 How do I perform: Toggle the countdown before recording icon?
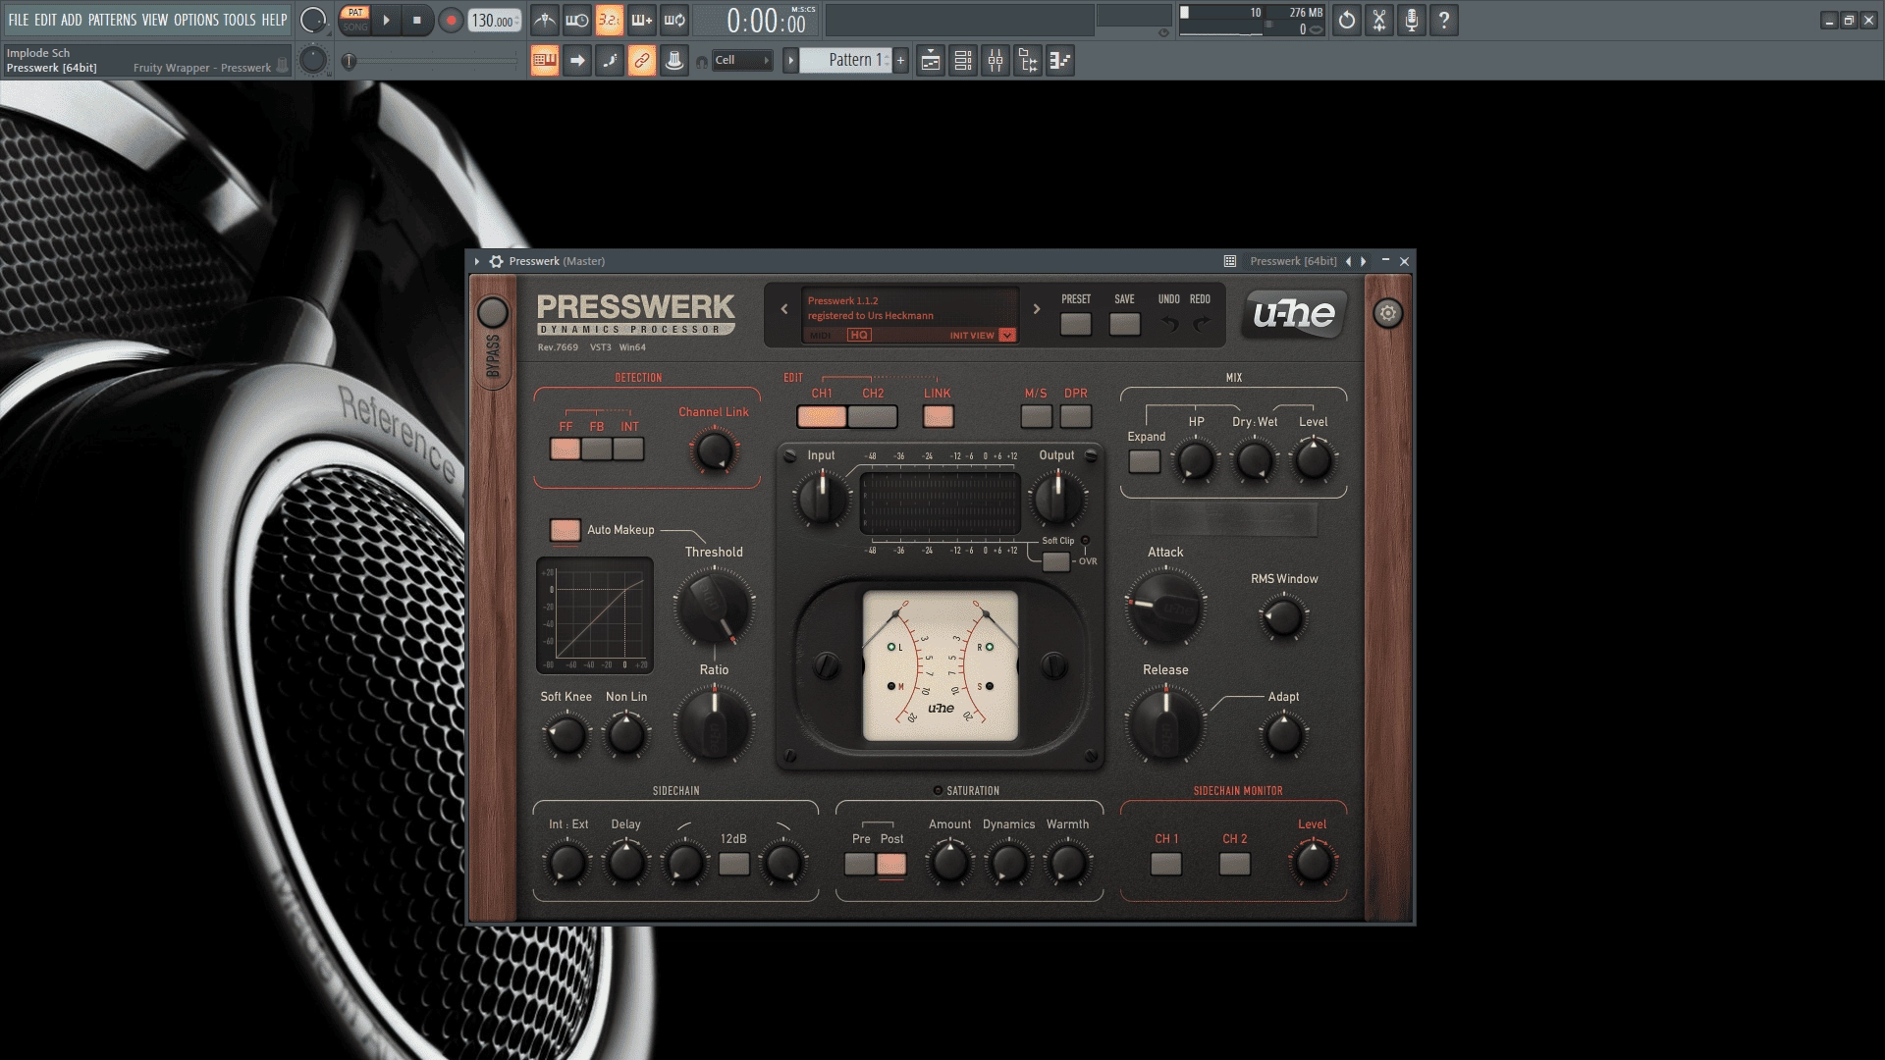[x=610, y=20]
